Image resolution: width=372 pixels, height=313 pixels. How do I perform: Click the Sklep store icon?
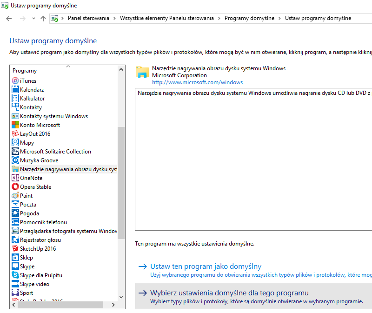click(x=15, y=258)
